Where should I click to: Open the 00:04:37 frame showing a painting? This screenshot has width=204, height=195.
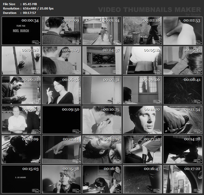[x=102, y=60]
